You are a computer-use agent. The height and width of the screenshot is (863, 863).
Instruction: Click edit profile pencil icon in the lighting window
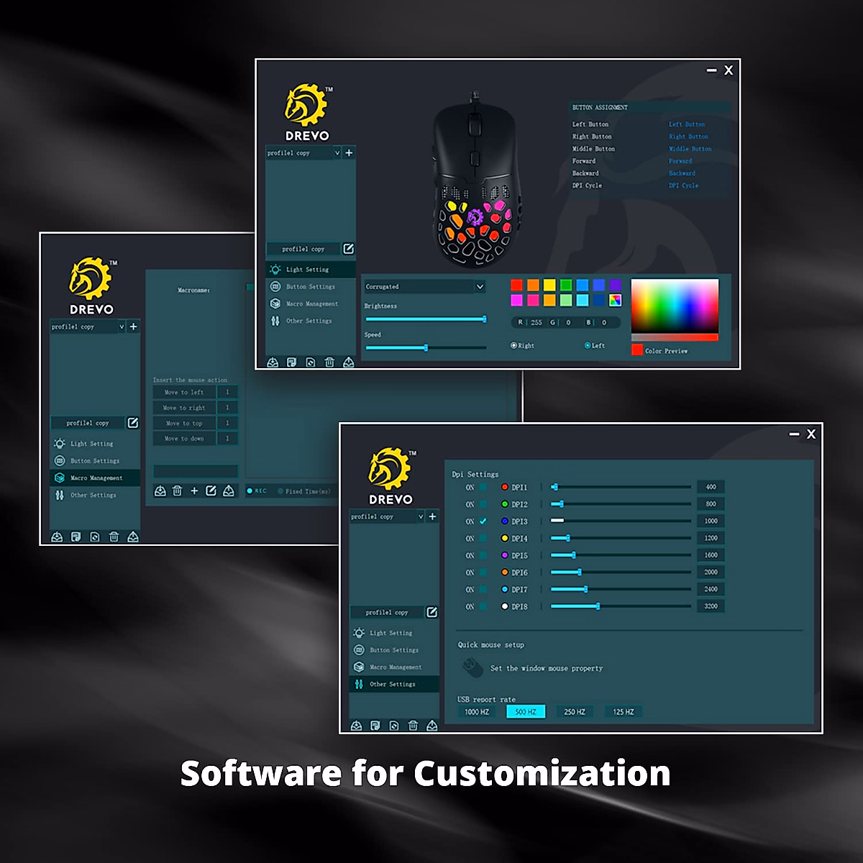point(349,249)
